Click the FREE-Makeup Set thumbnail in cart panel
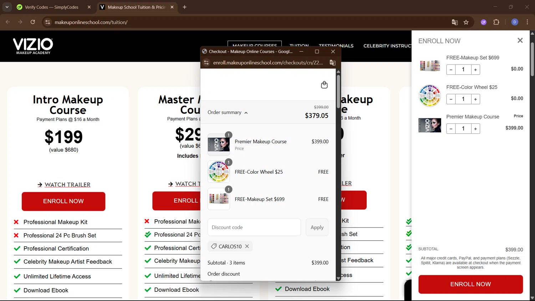 430,66
